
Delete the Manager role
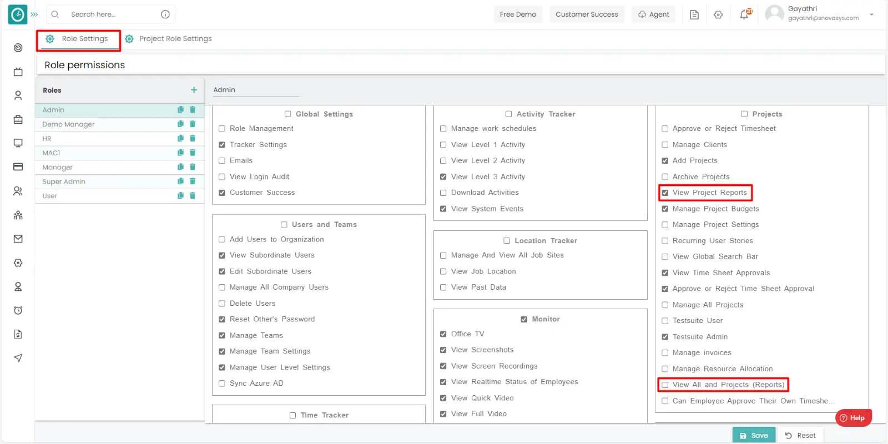point(193,167)
